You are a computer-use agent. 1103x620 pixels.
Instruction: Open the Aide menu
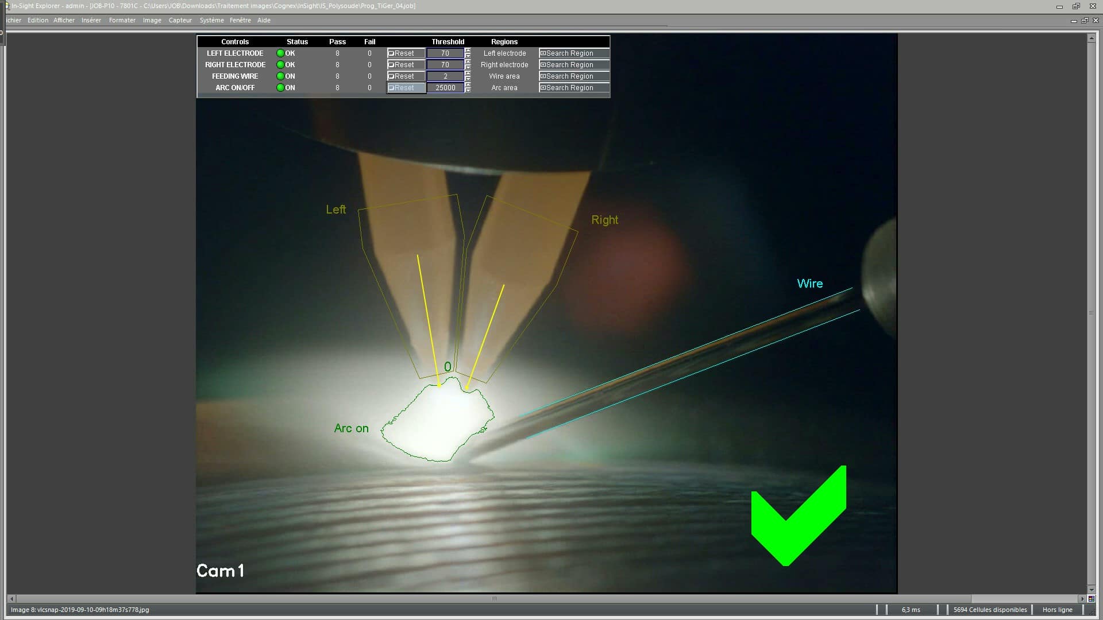click(264, 20)
